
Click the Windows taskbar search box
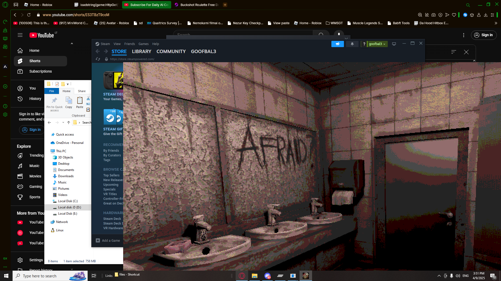coord(50,276)
